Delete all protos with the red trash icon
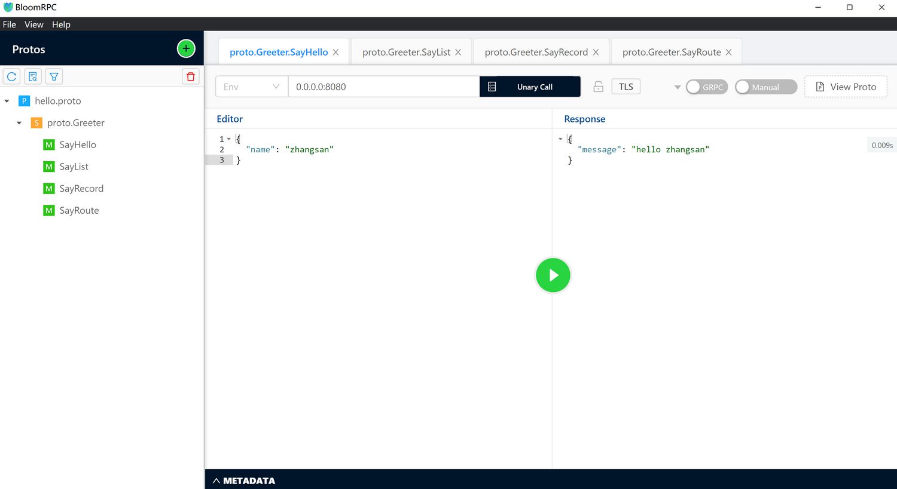This screenshot has width=897, height=489. point(191,76)
